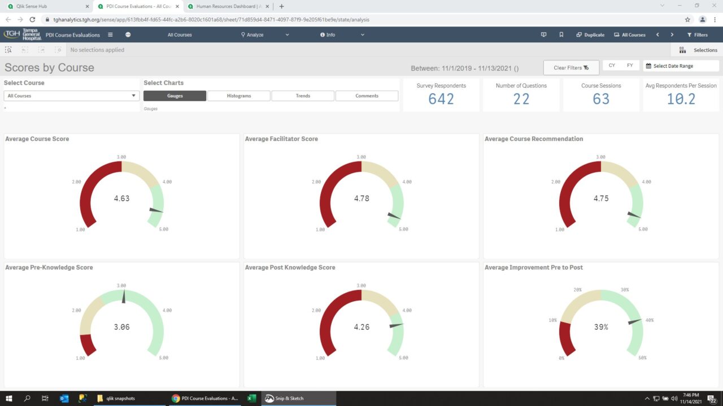Open the Filters menu

698,34
